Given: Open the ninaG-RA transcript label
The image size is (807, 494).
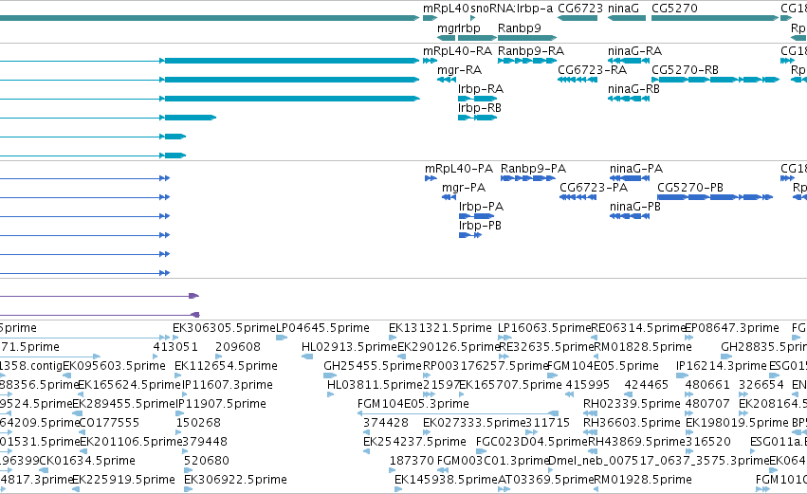Looking at the screenshot, I should (634, 51).
